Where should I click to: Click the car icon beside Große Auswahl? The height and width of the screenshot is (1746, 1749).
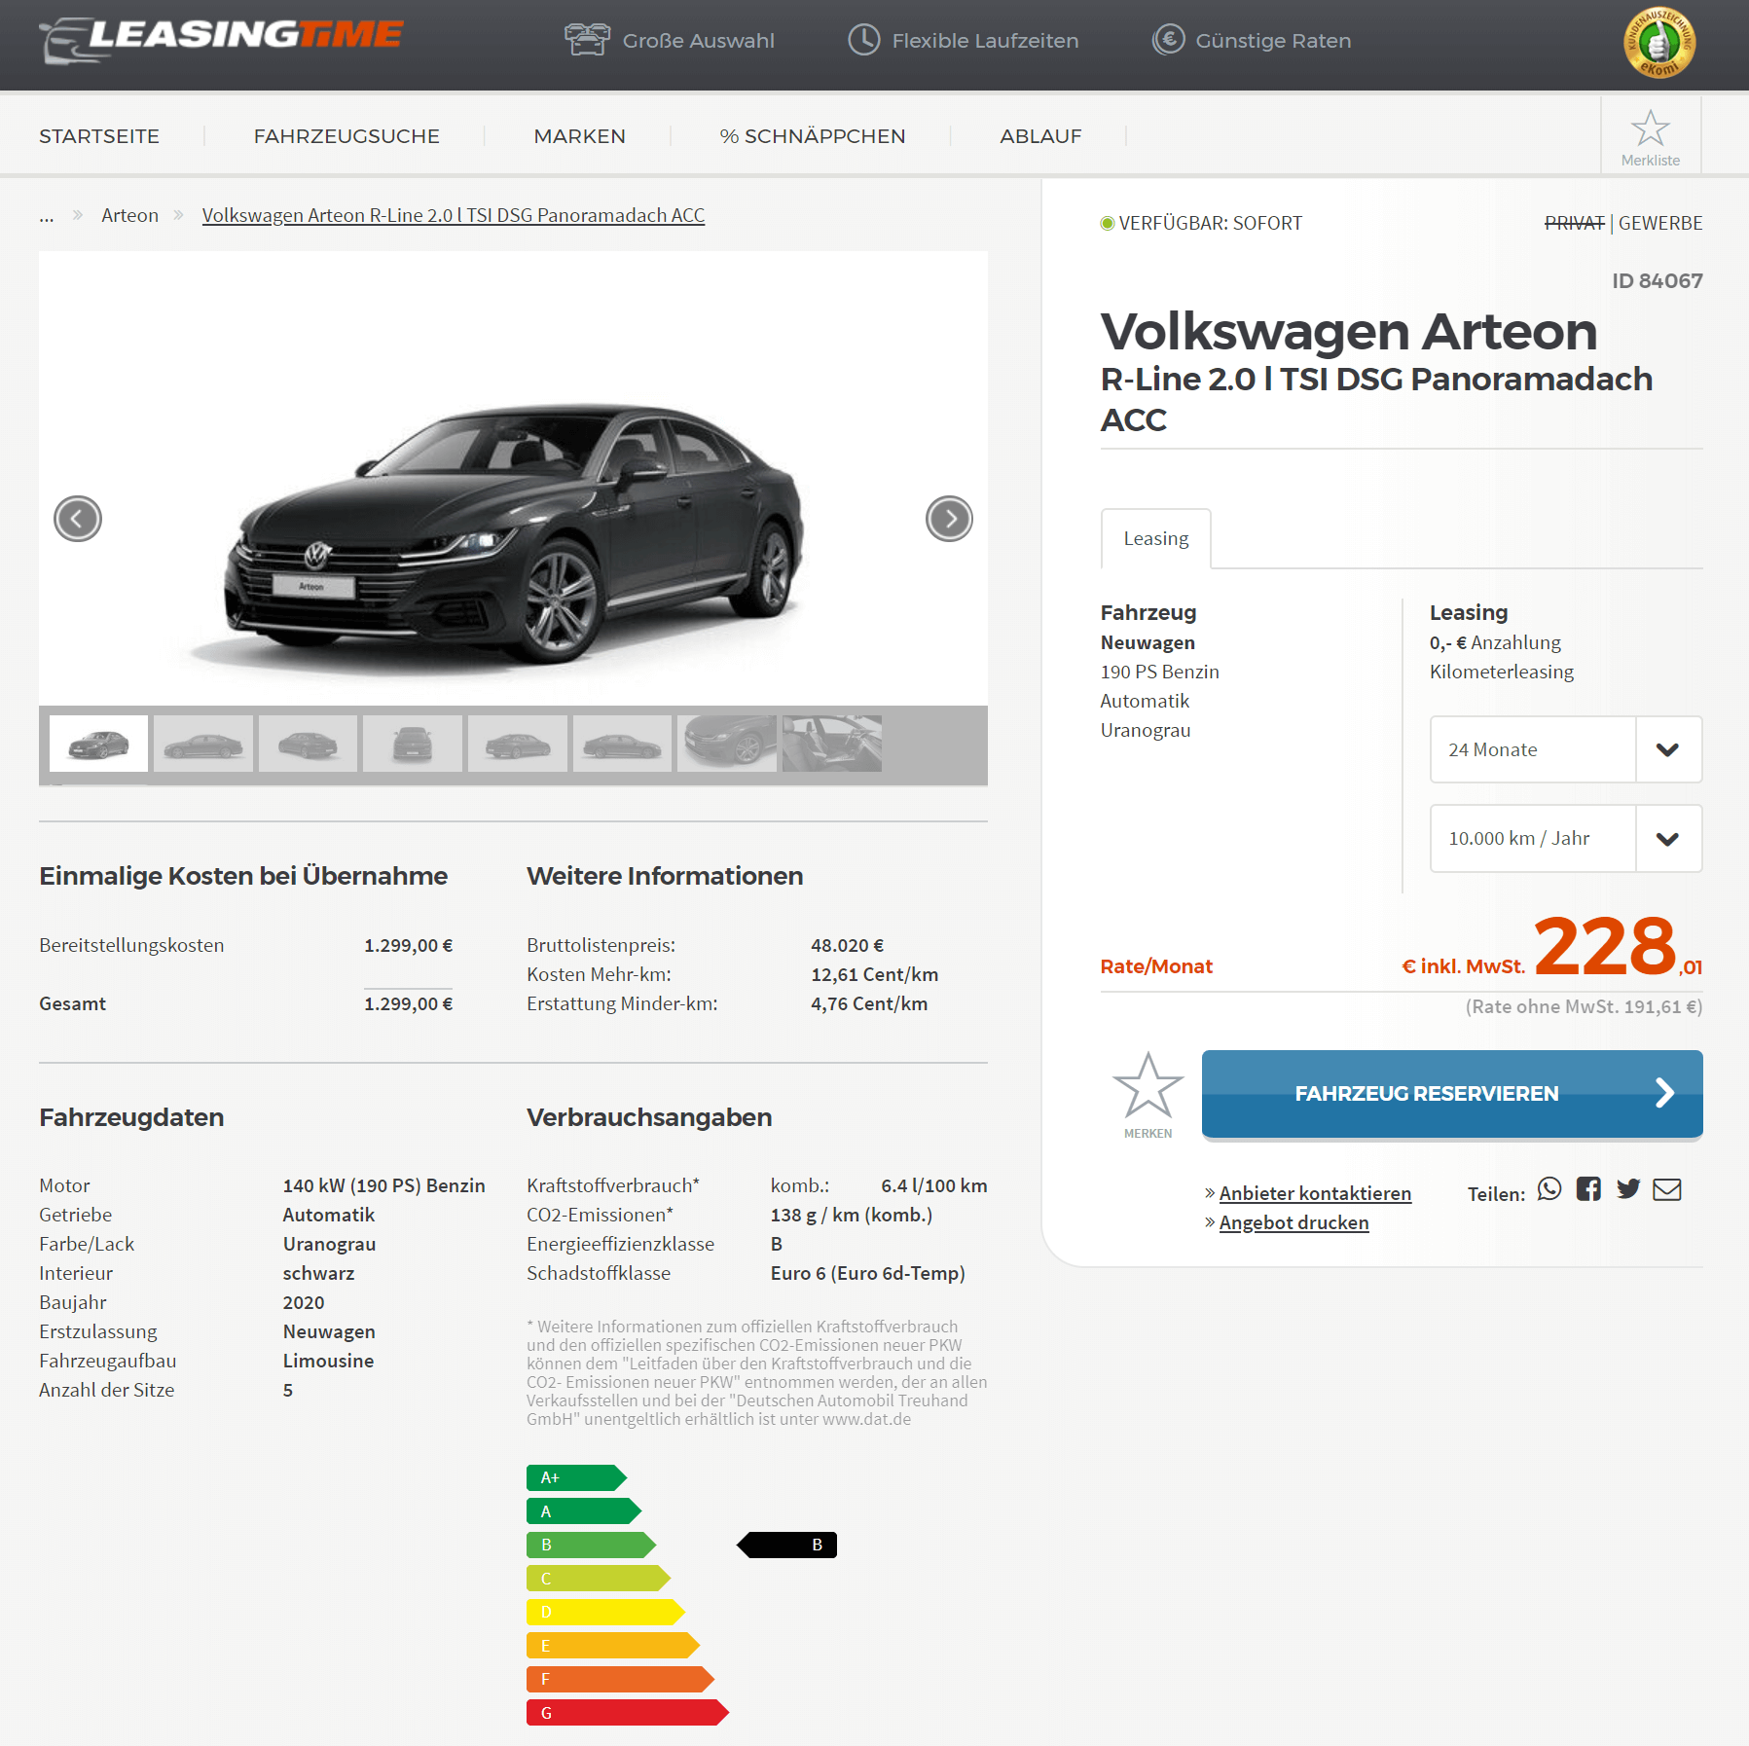click(587, 40)
